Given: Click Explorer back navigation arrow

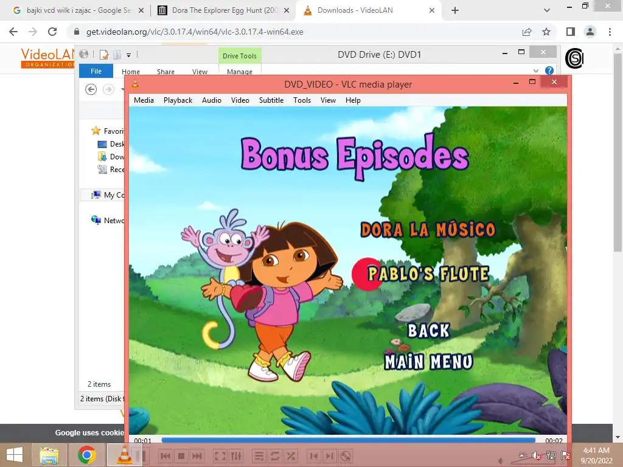Looking at the screenshot, I should pyautogui.click(x=91, y=89).
